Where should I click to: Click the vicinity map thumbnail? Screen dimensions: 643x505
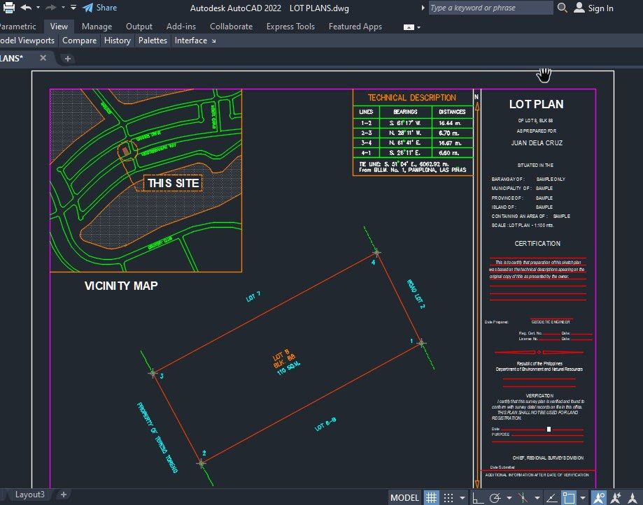(146, 180)
